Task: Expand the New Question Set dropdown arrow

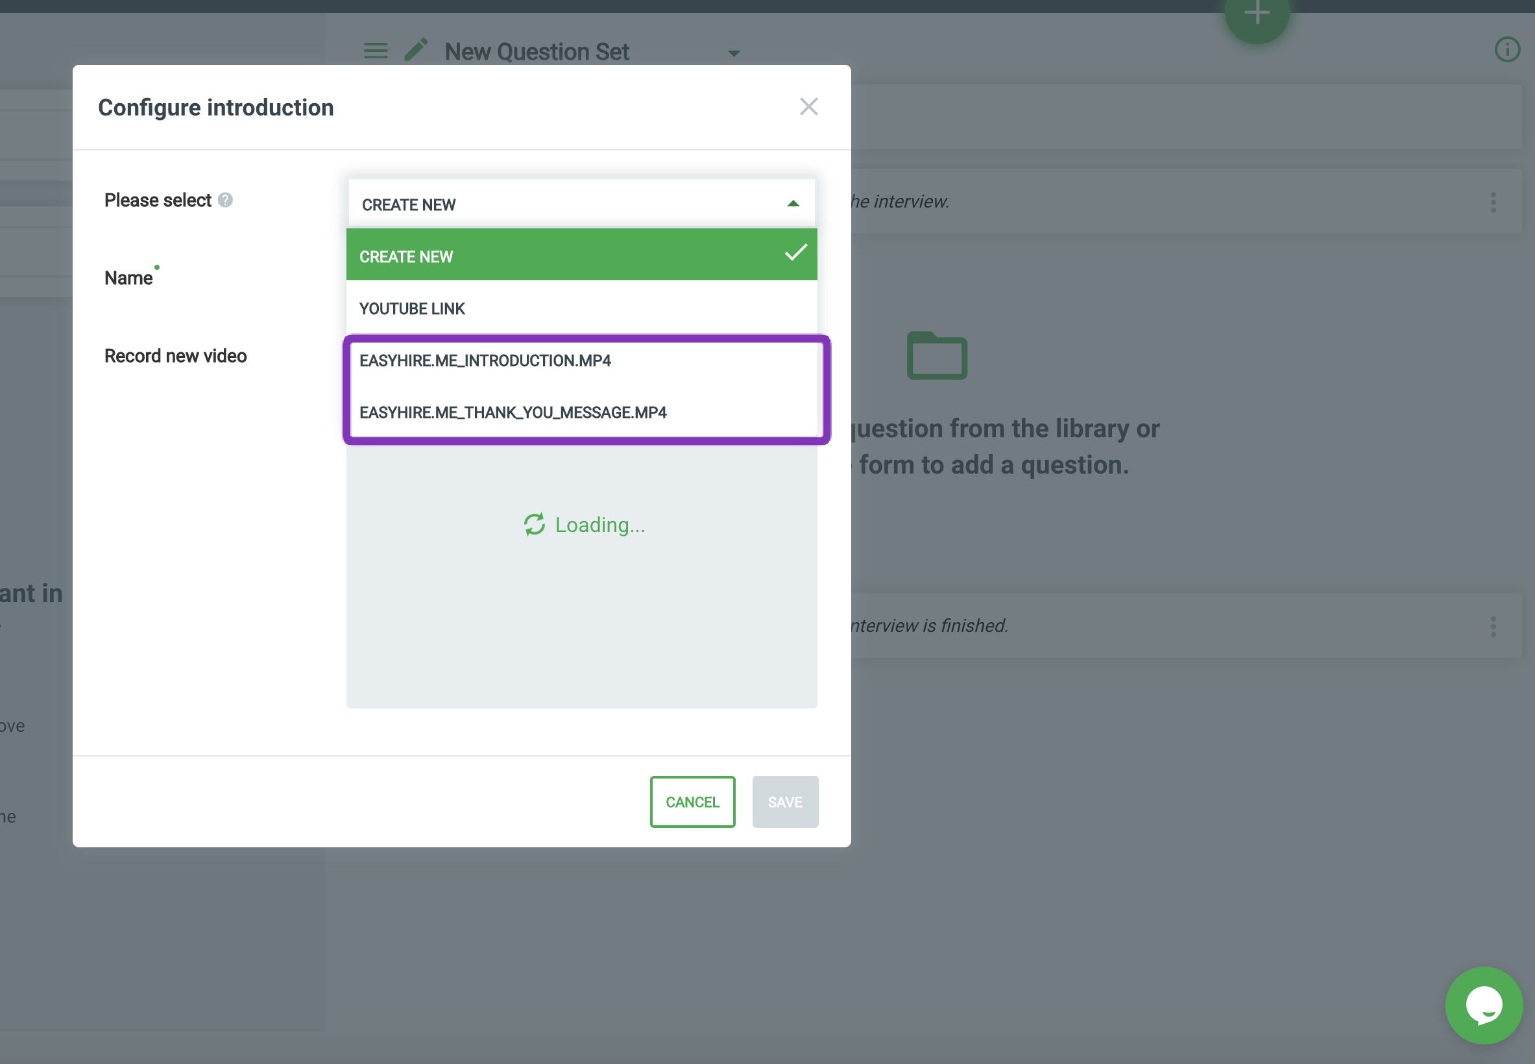Action: 733,53
